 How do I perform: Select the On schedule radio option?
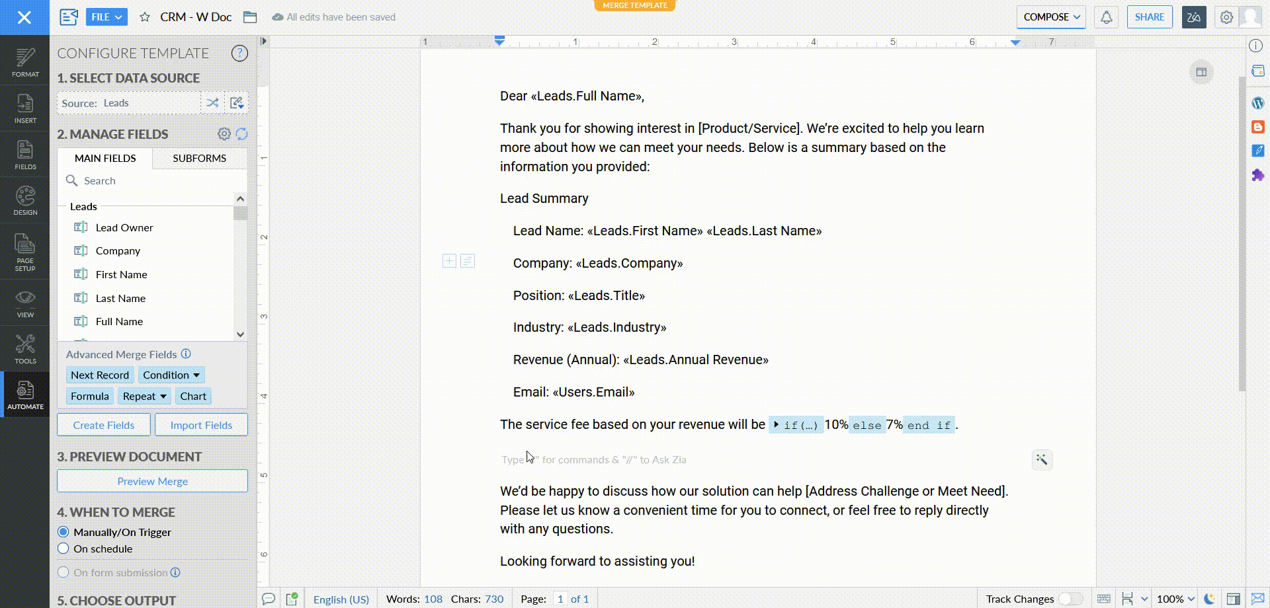tap(63, 549)
